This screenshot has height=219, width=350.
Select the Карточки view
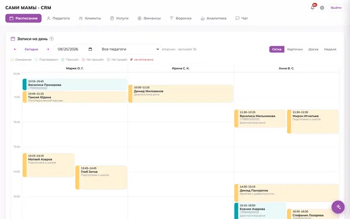[x=295, y=49]
